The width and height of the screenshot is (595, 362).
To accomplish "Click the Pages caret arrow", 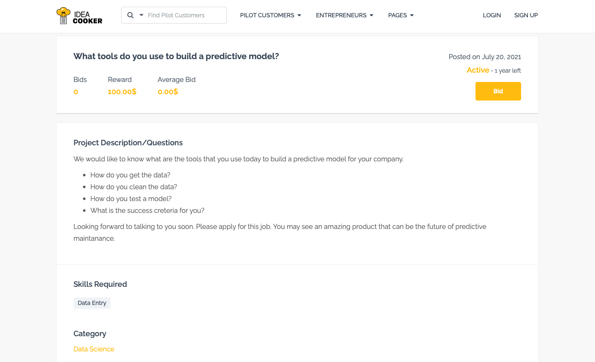I will click(412, 16).
